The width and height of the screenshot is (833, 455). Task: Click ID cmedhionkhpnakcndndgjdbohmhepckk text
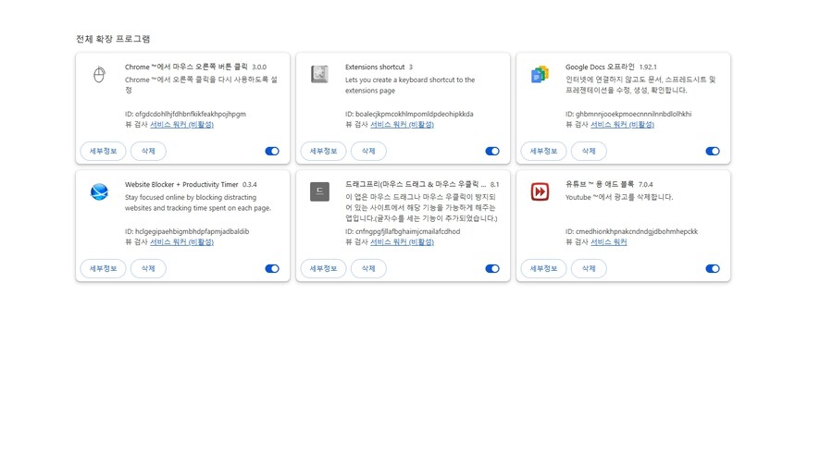[631, 231]
